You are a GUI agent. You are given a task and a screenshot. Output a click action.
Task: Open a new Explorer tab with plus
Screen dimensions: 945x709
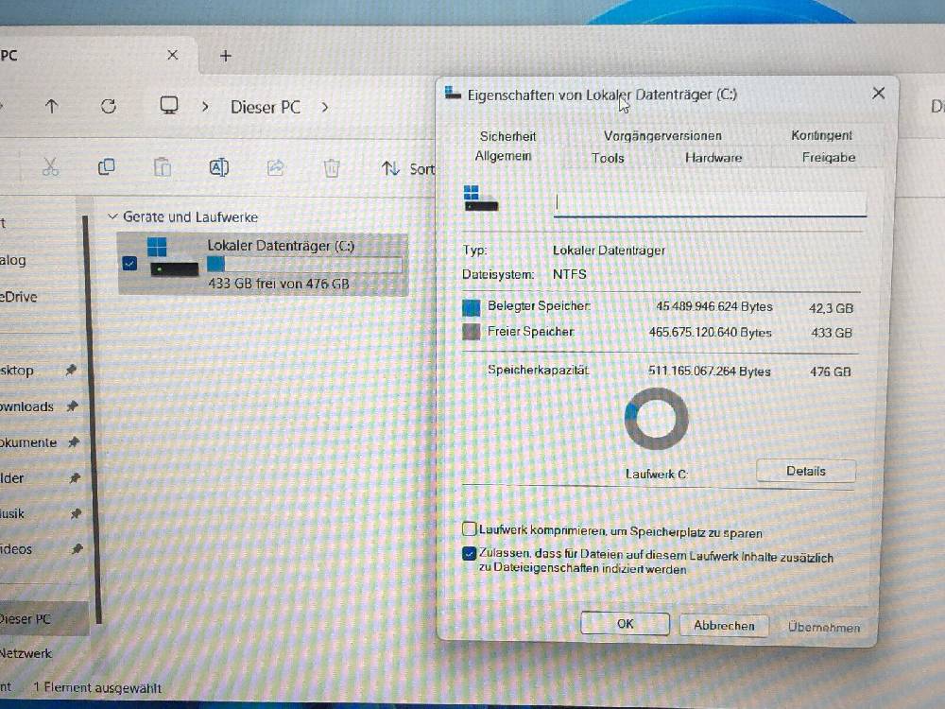226,56
